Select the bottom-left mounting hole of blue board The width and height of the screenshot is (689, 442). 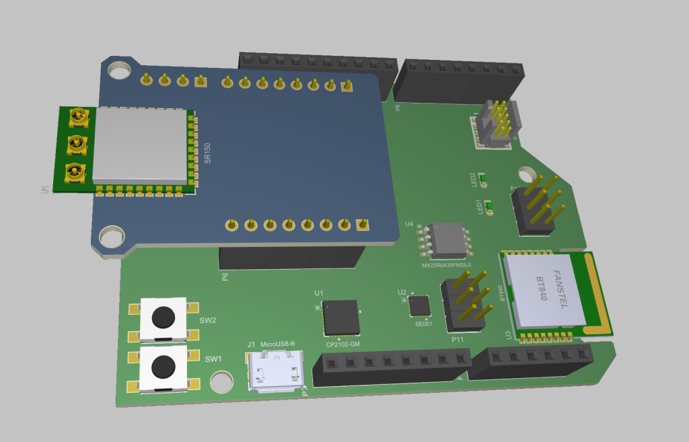110,236
